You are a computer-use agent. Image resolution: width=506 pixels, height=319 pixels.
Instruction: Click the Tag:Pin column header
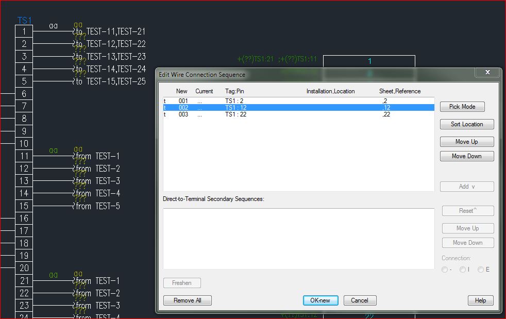234,91
